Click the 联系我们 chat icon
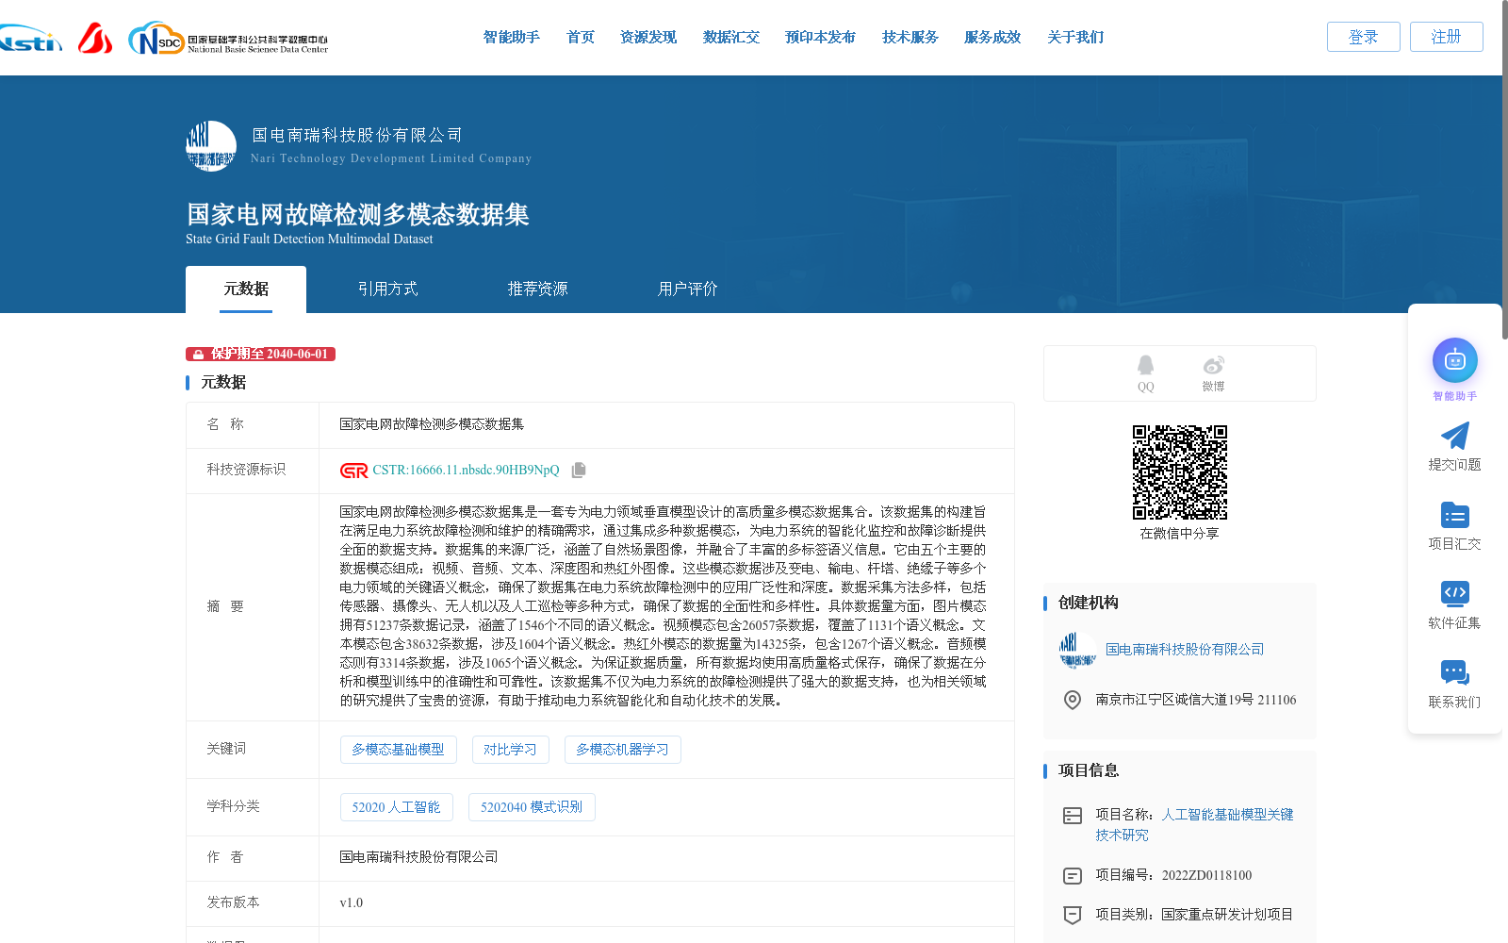Screen dimensions: 1508x943 point(1455,673)
